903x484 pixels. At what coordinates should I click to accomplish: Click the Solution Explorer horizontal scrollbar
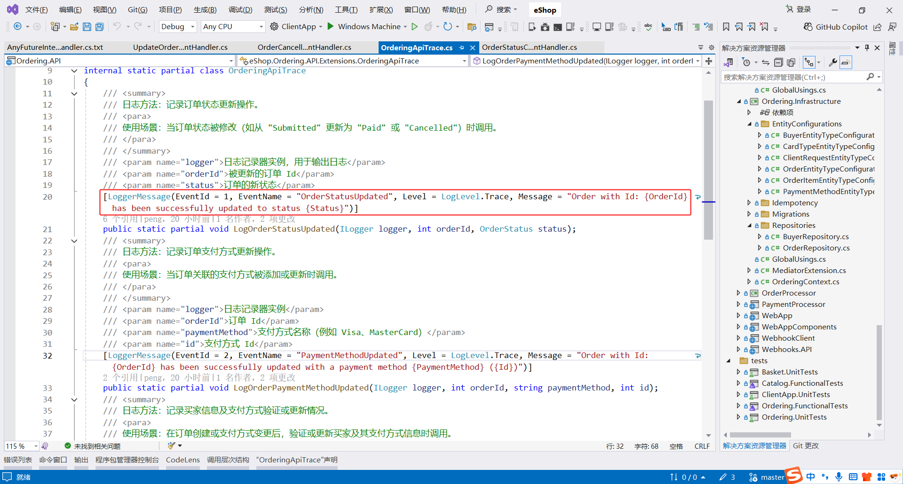tap(760, 435)
